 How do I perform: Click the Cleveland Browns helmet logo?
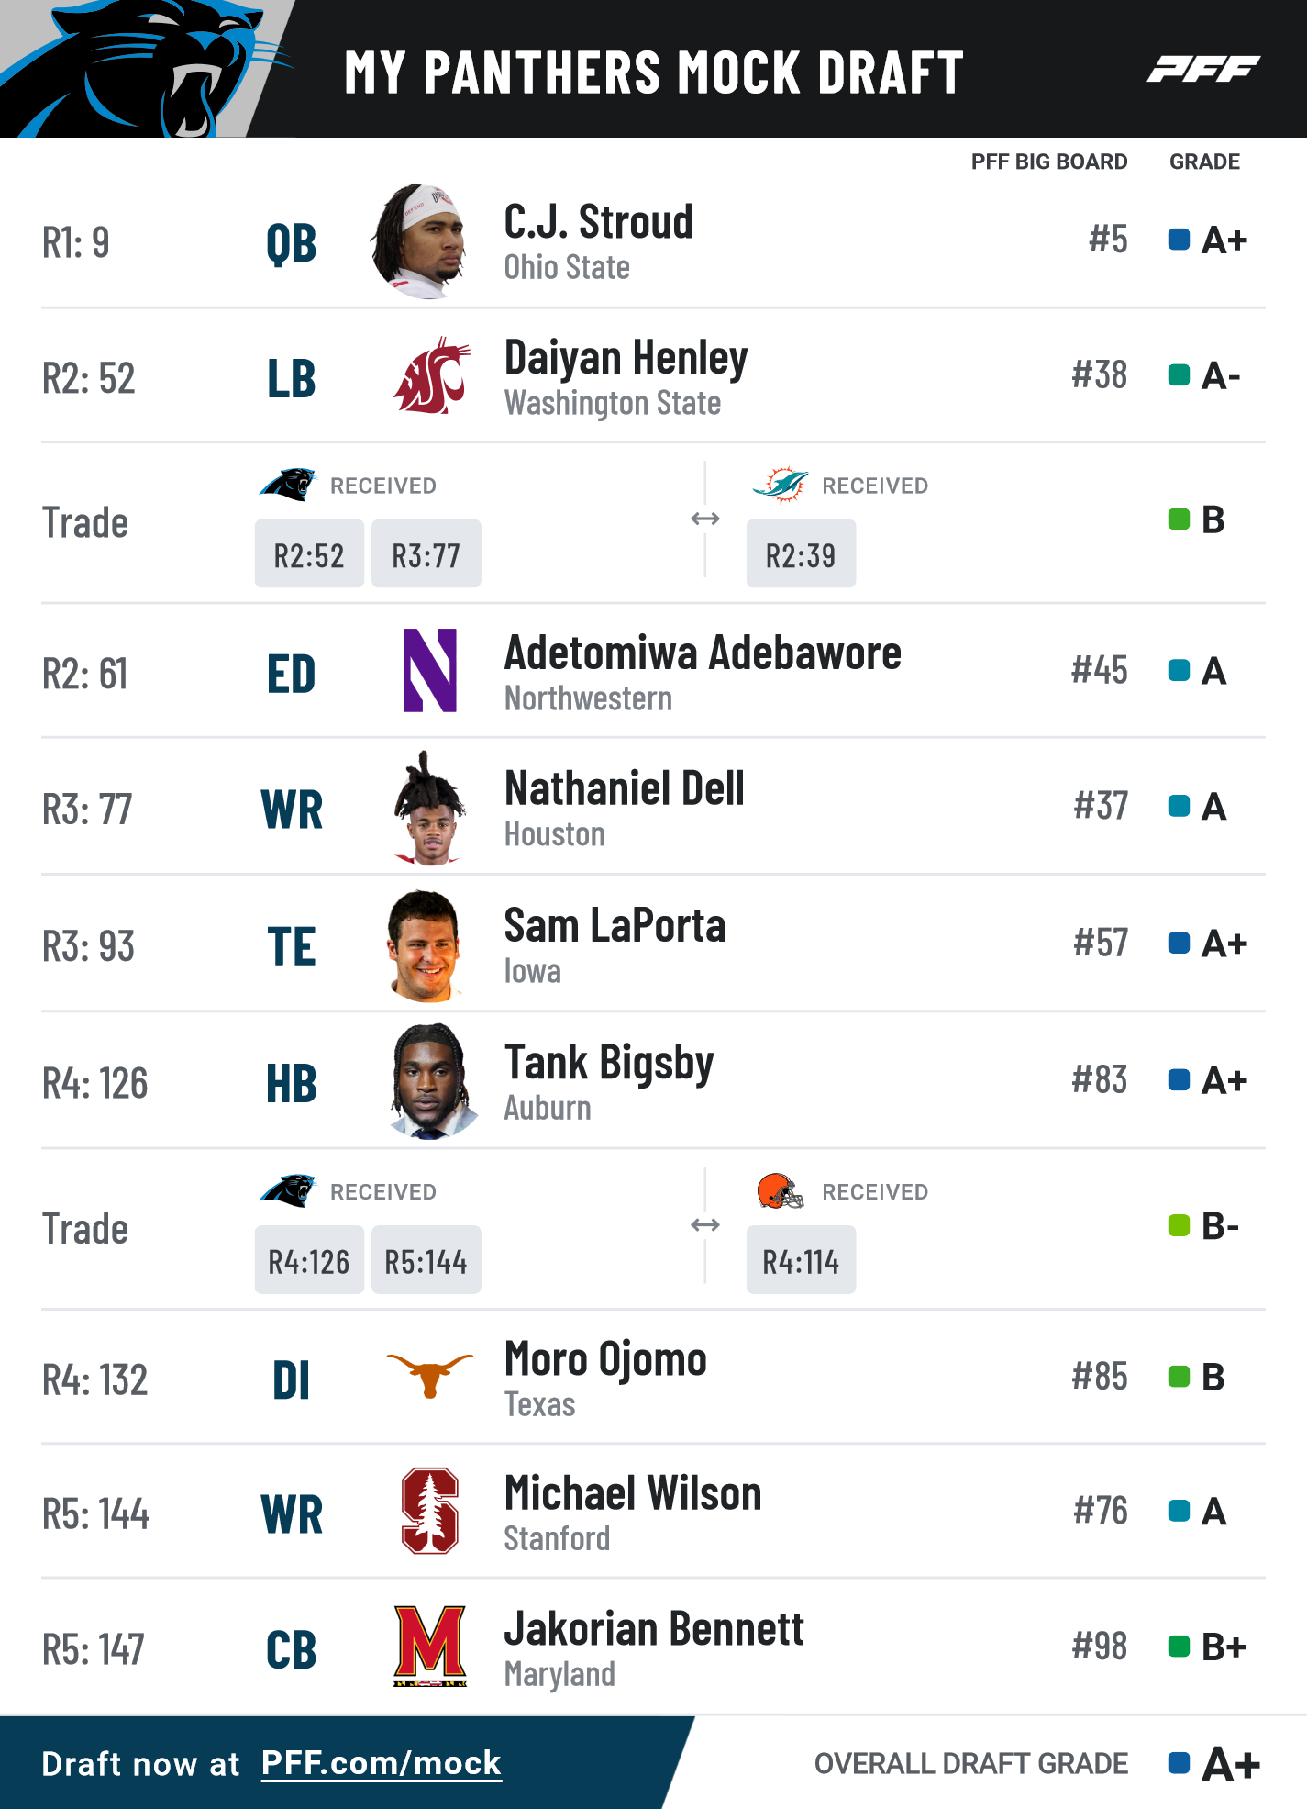(781, 1190)
